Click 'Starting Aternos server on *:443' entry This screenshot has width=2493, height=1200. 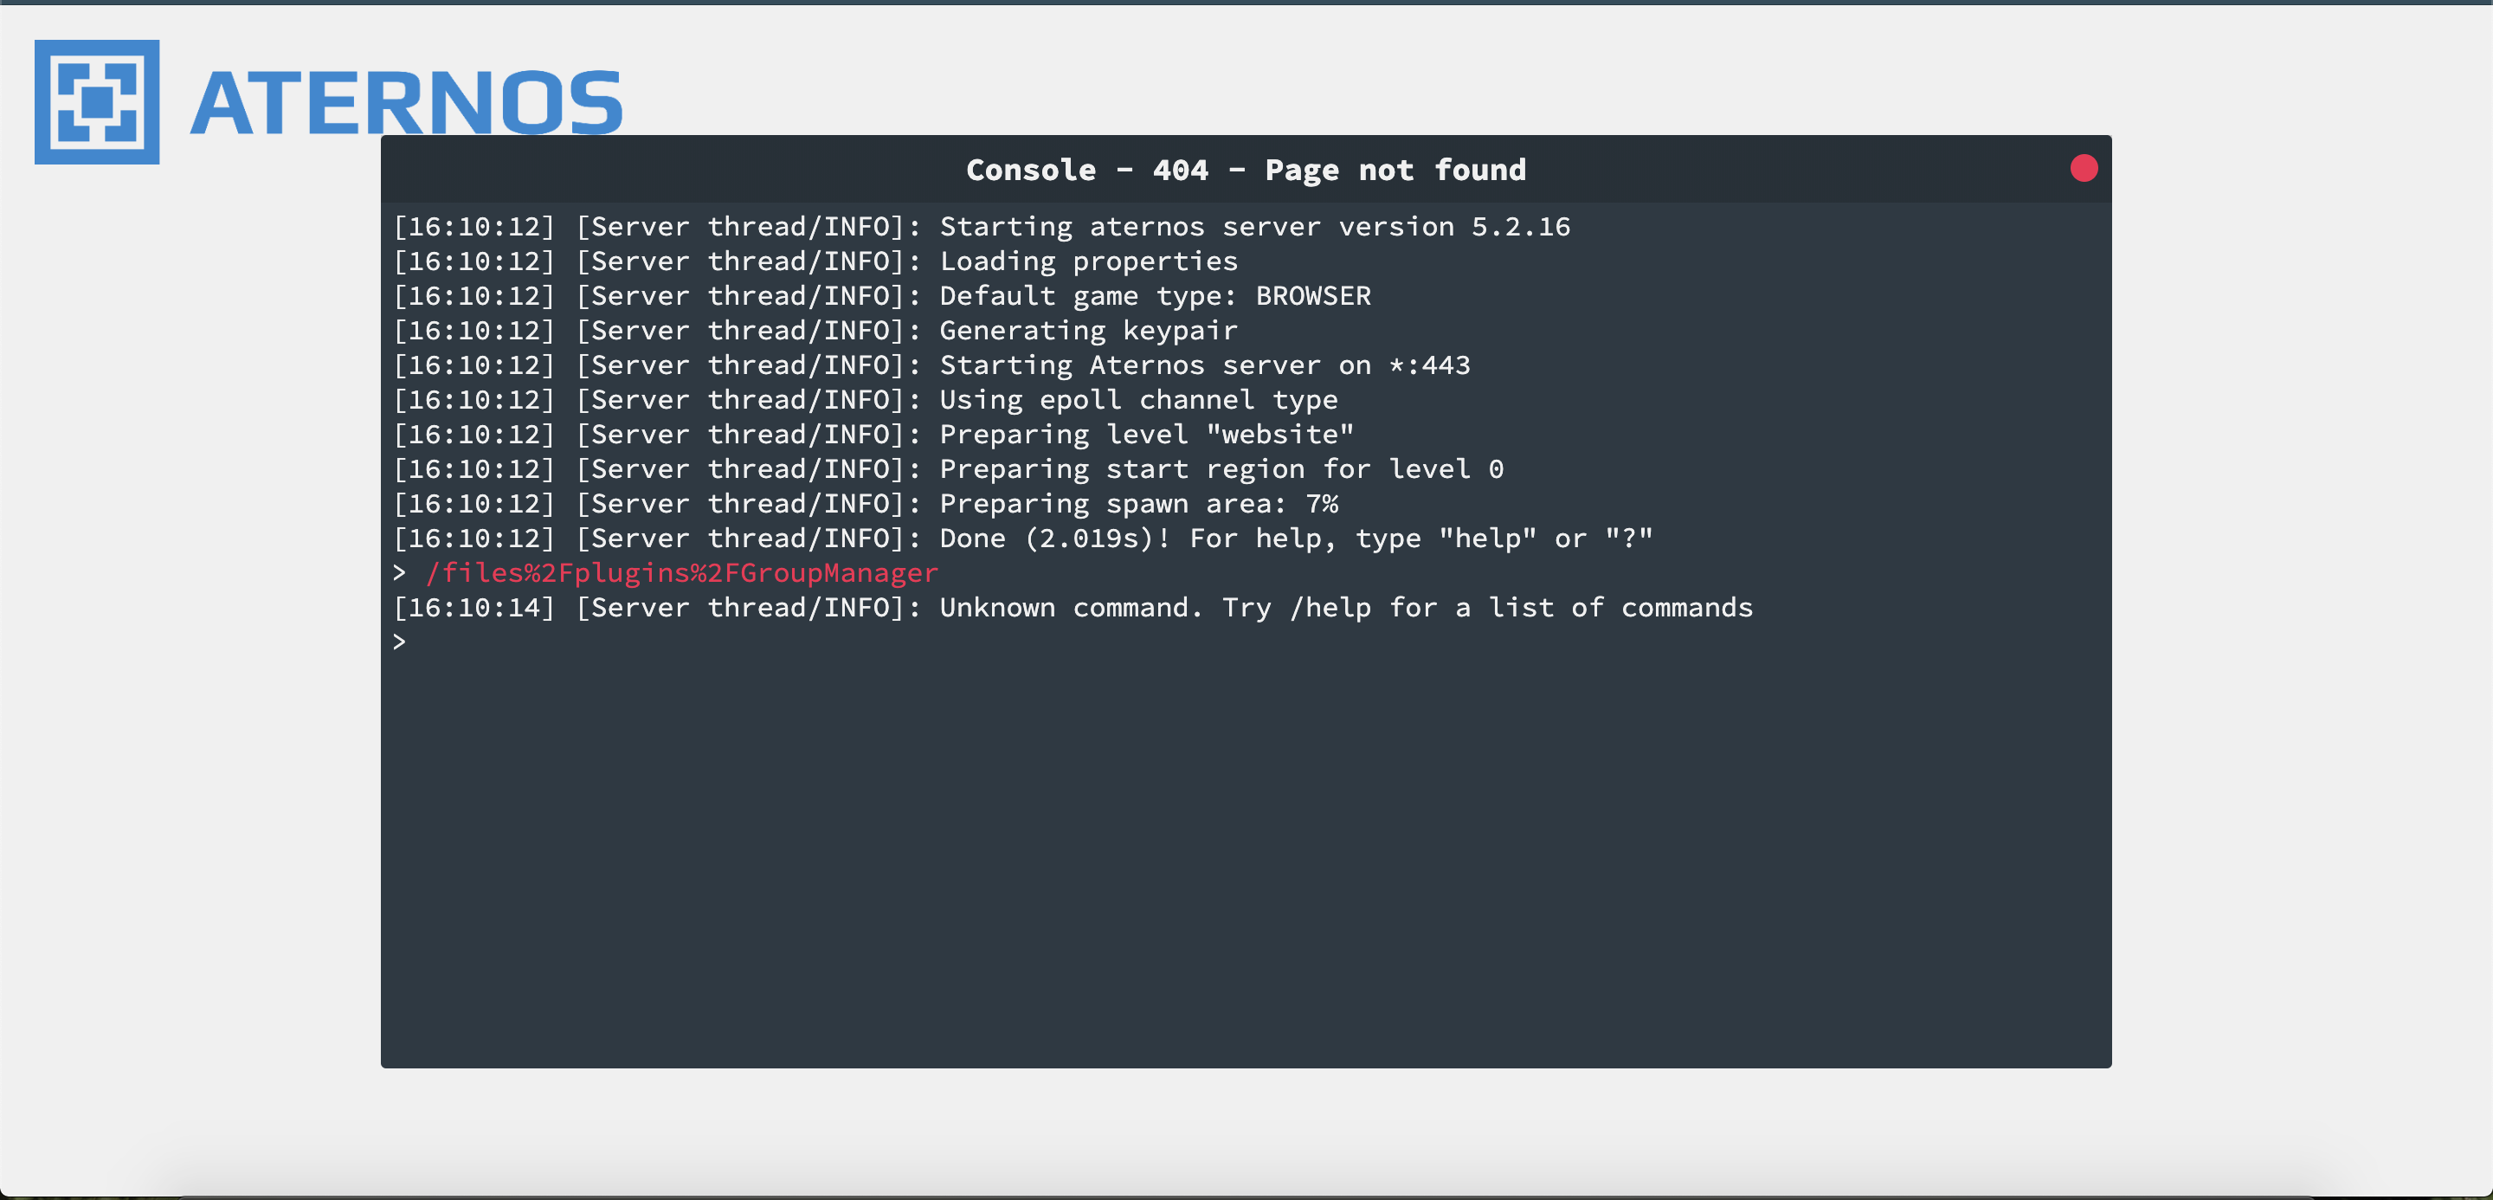[931, 365]
